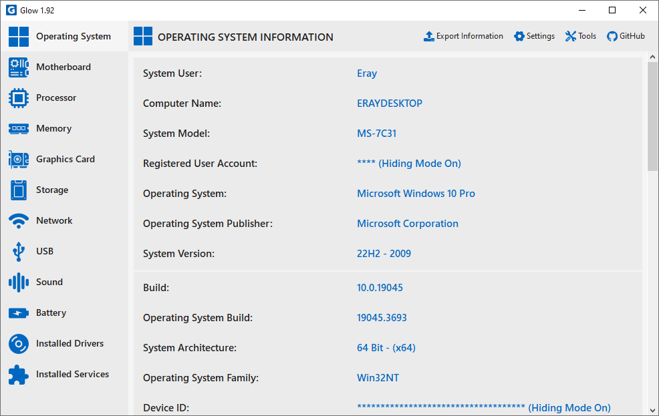
Task: Click the Export Information label
Action: [469, 36]
